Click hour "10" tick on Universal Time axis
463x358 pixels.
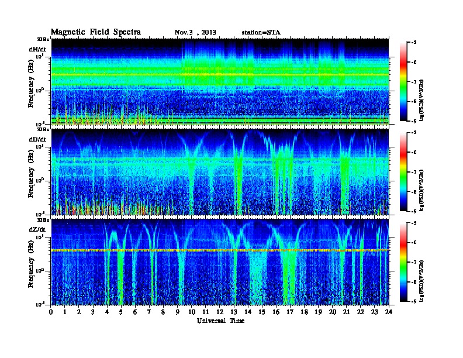[192, 312]
